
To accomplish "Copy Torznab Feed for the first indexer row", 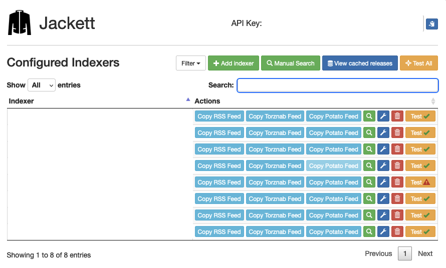I will click(x=275, y=116).
